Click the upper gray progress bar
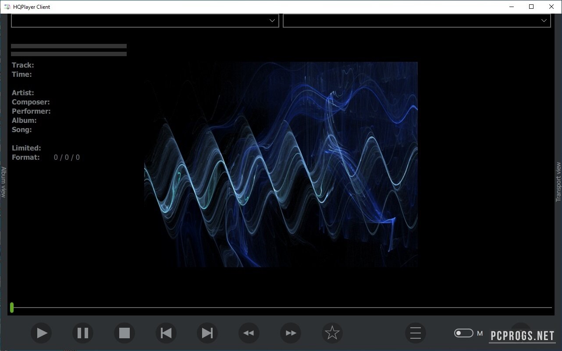The height and width of the screenshot is (351, 562). [x=69, y=46]
